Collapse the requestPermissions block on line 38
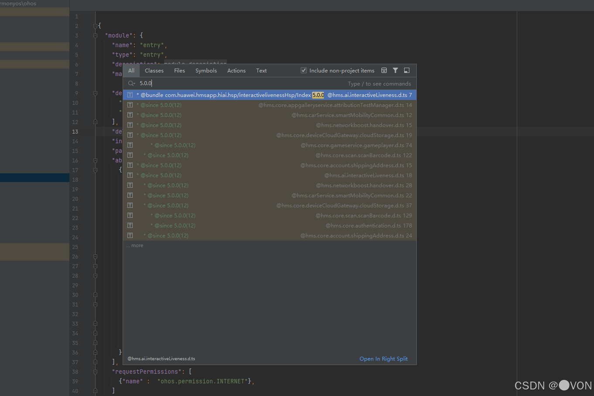Image resolution: width=594 pixels, height=396 pixels. coord(95,372)
